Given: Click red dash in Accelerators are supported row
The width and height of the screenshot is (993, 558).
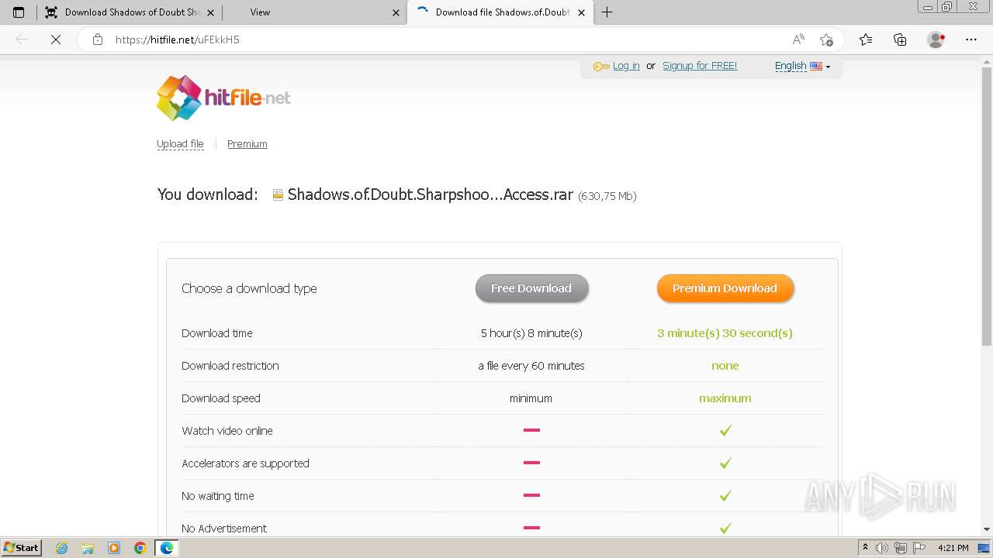Looking at the screenshot, I should coord(531,463).
